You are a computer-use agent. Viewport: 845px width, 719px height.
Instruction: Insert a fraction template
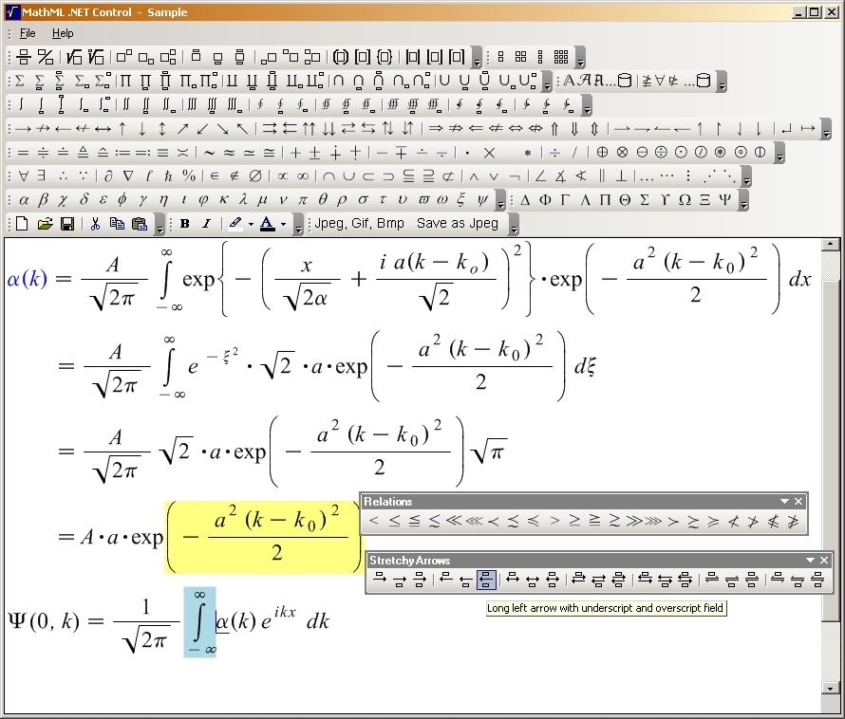coord(21,57)
